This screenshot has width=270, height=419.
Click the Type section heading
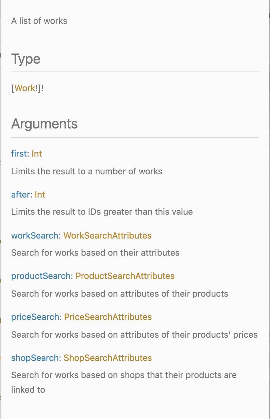pos(26,59)
